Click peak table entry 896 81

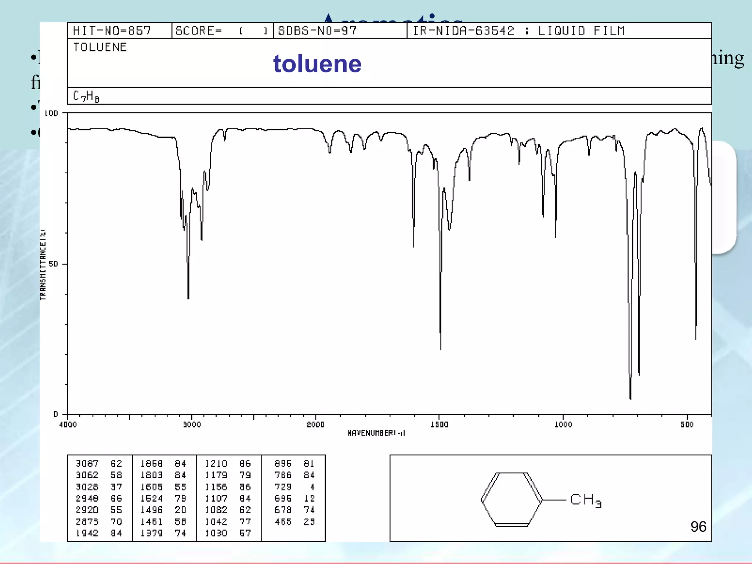(294, 463)
